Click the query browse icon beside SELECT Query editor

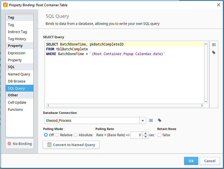coord(214,45)
